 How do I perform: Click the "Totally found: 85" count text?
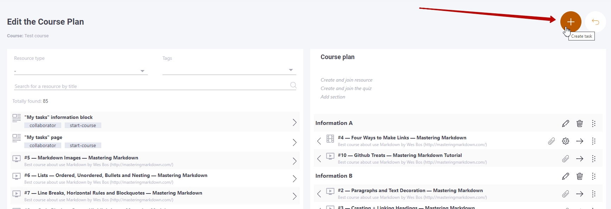tap(30, 101)
